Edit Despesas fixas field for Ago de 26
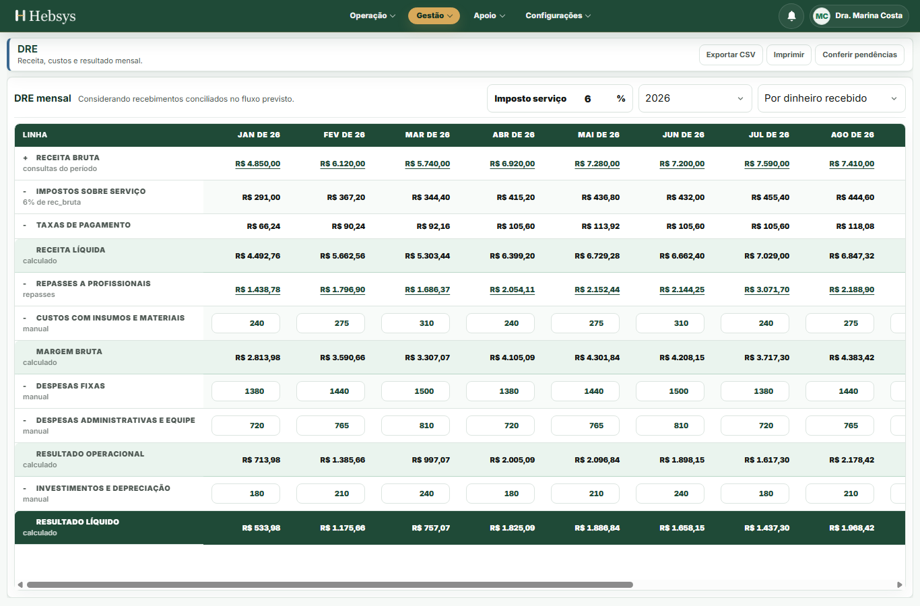Screen dimensions: 920x606 pyautogui.click(x=840, y=391)
